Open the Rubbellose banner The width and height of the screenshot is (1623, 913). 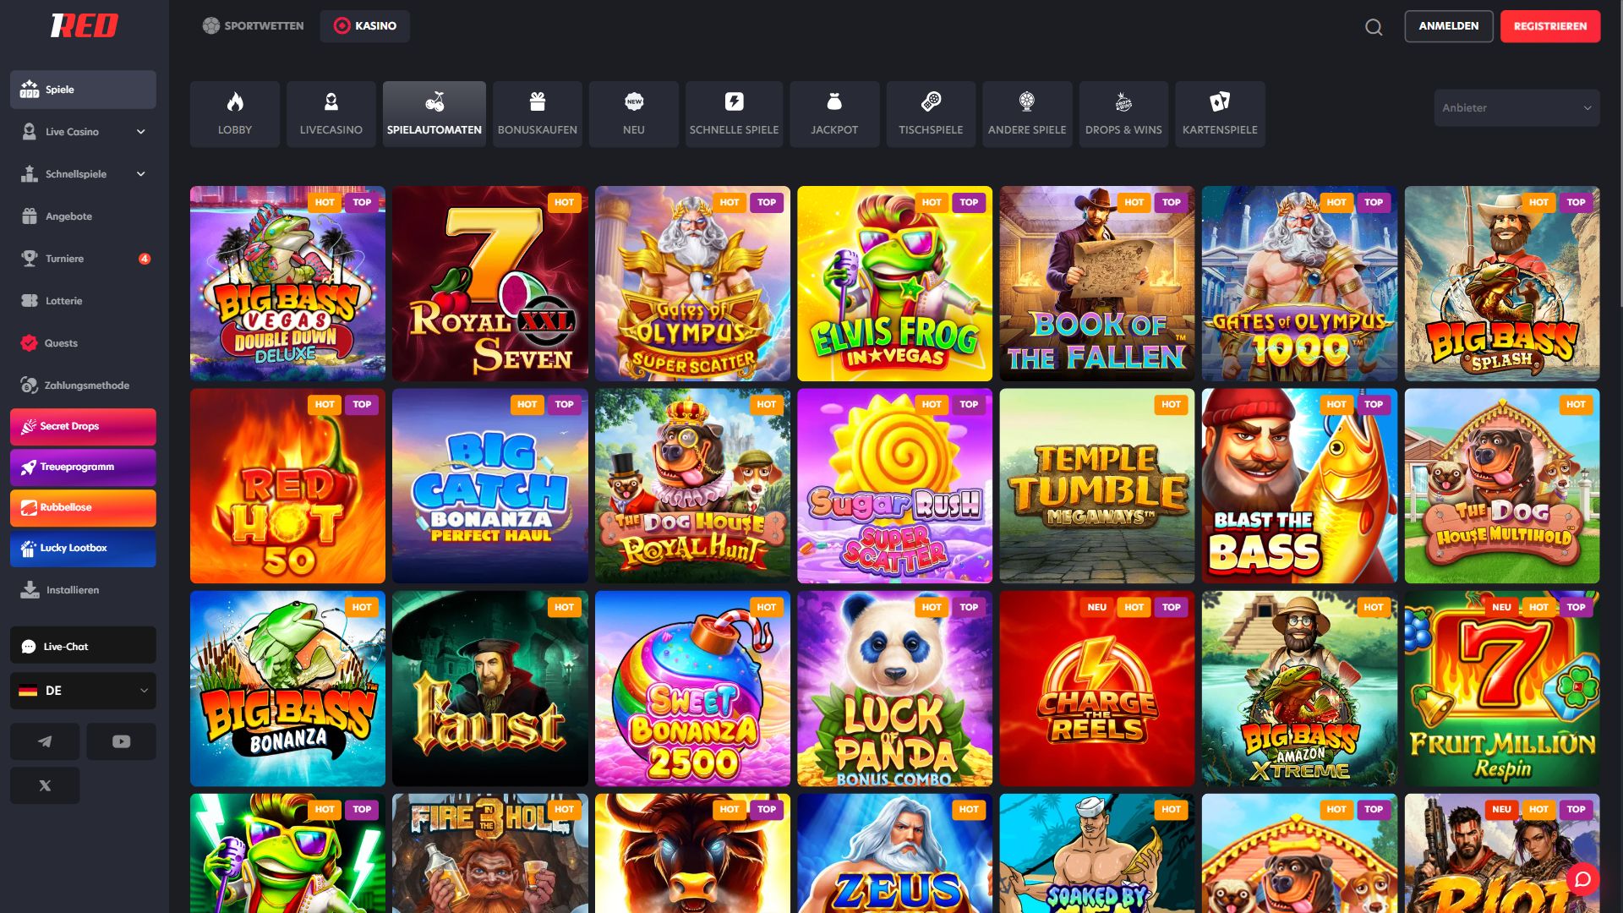point(83,507)
